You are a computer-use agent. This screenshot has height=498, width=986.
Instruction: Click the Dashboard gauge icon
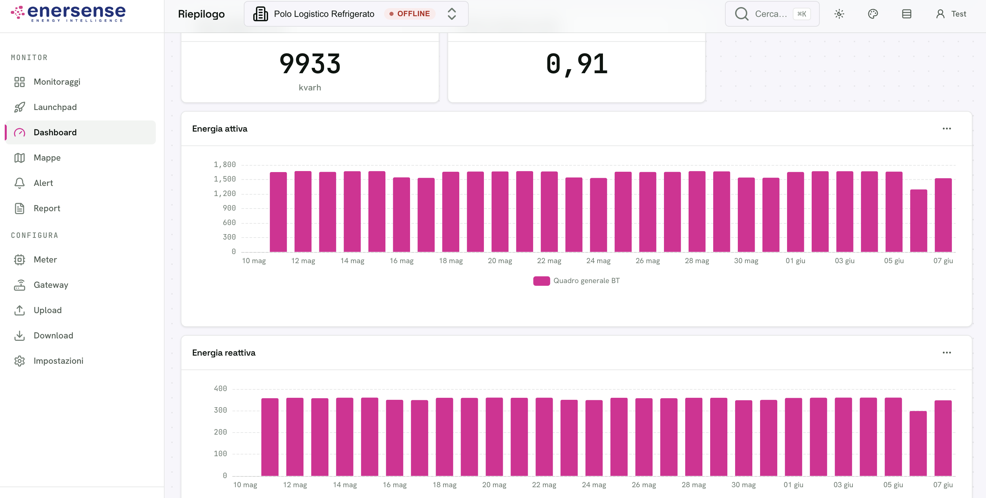pyautogui.click(x=20, y=133)
